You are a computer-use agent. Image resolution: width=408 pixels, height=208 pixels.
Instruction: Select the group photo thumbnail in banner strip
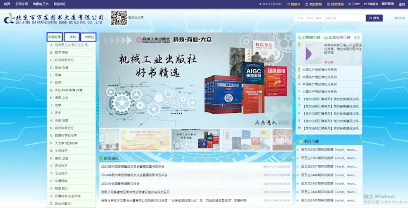pos(282,140)
